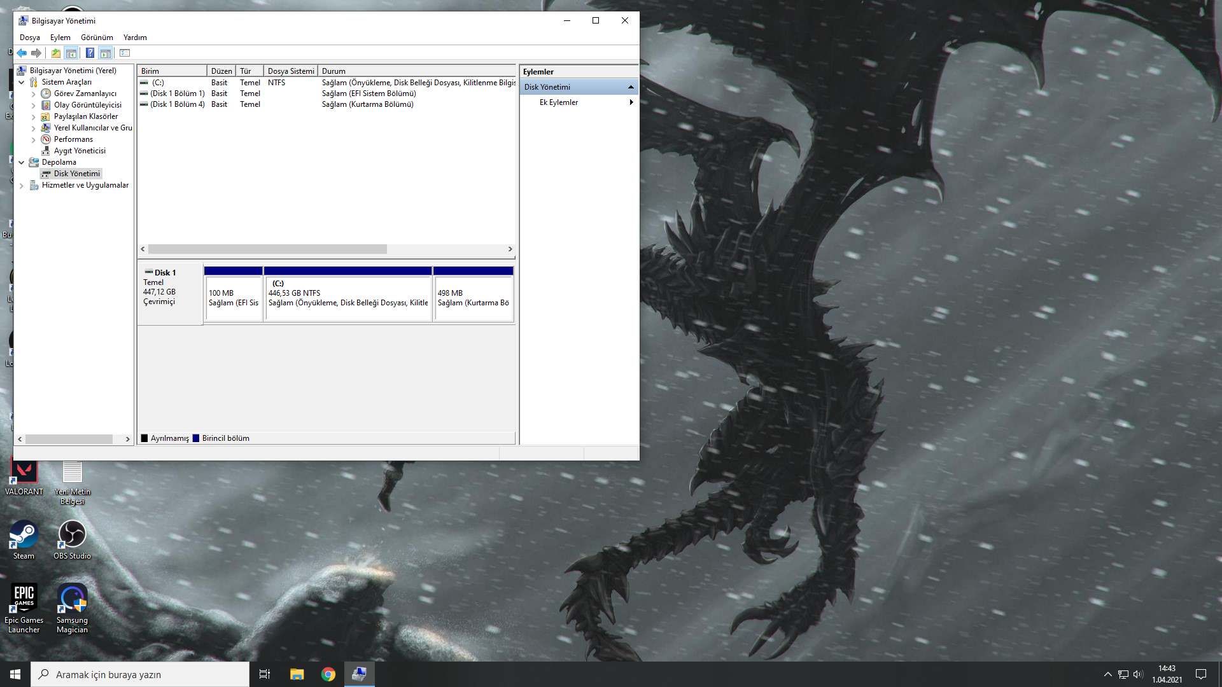Screen dimensions: 1222x687
Task: Click the Up one level folder icon
Action: click(56, 53)
